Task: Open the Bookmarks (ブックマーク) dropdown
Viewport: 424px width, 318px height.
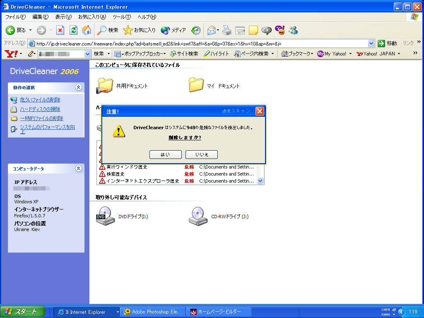Action: 297,54
